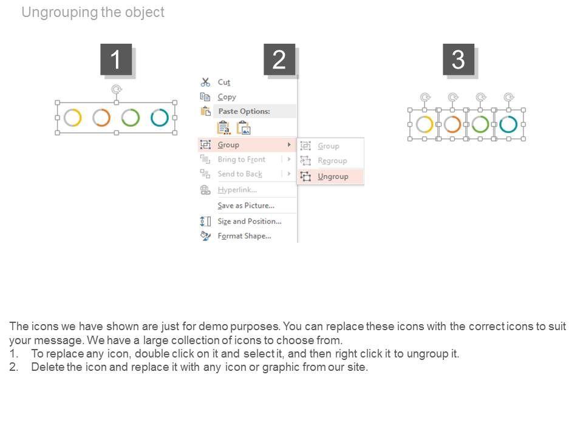The image size is (583, 437).
Task: Click the rotation handle above the grouped circles
Action: click(x=116, y=90)
